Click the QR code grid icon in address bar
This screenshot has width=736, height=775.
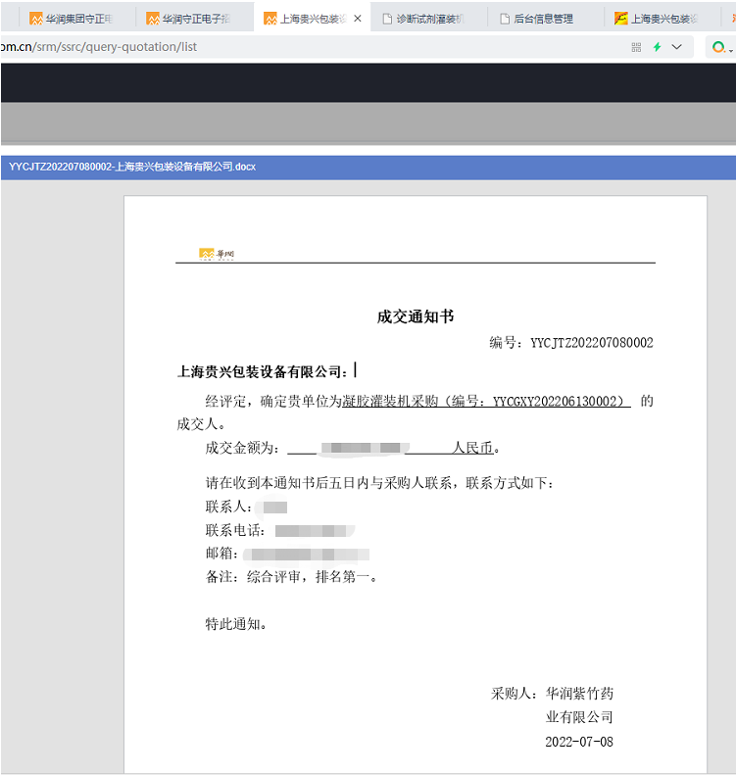pyautogui.click(x=636, y=47)
